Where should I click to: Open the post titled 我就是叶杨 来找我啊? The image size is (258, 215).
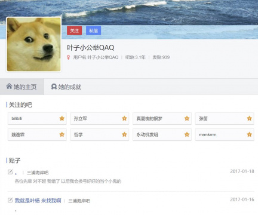click(x=38, y=201)
